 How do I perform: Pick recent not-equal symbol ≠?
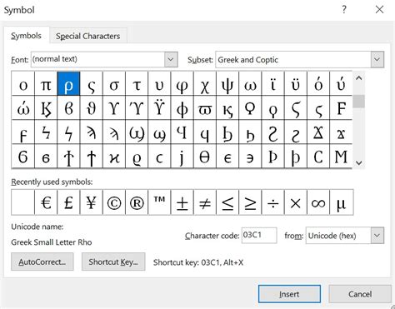pyautogui.click(x=205, y=202)
